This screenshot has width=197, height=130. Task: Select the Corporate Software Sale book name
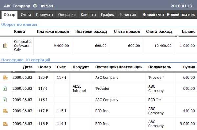[x=22, y=46]
